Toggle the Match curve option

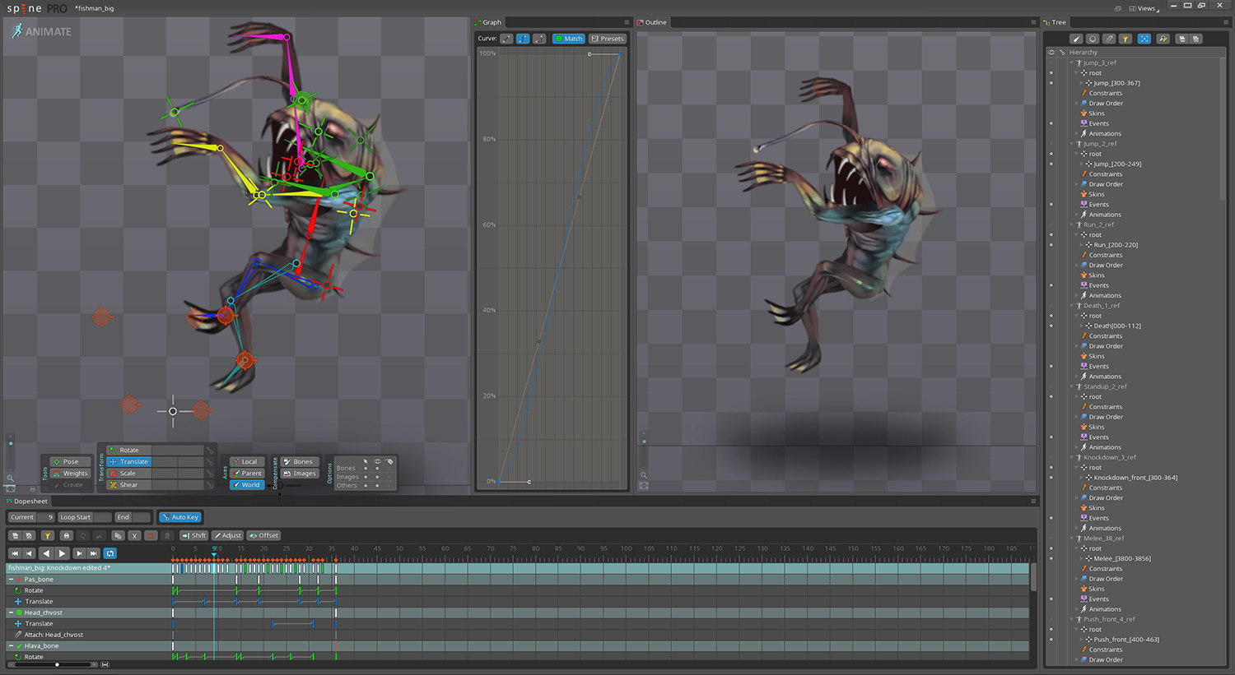pyautogui.click(x=568, y=39)
